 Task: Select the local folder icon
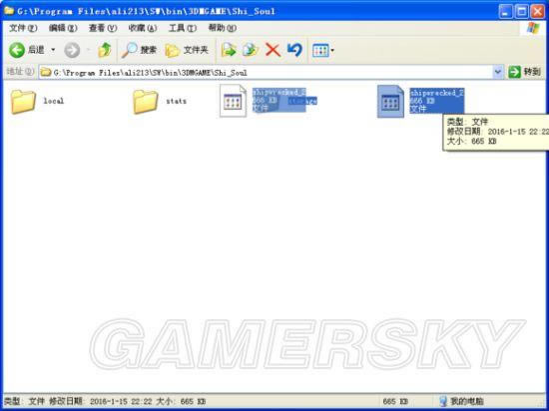(x=23, y=102)
